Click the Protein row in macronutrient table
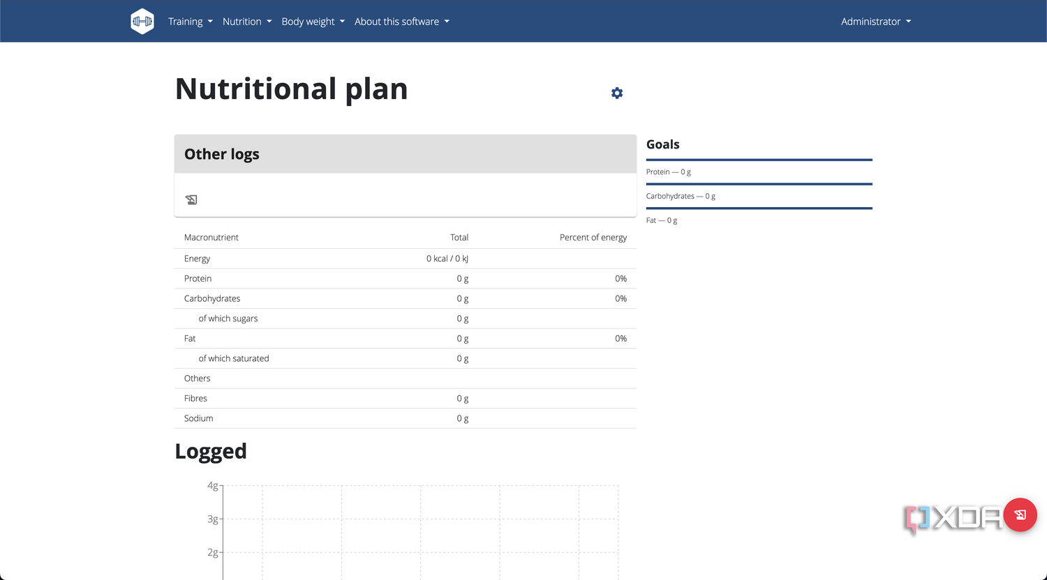 click(406, 279)
